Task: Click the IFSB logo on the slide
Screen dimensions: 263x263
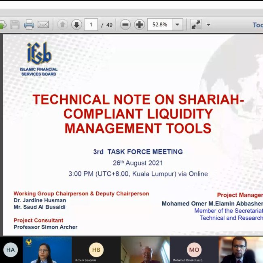Action: click(39, 53)
